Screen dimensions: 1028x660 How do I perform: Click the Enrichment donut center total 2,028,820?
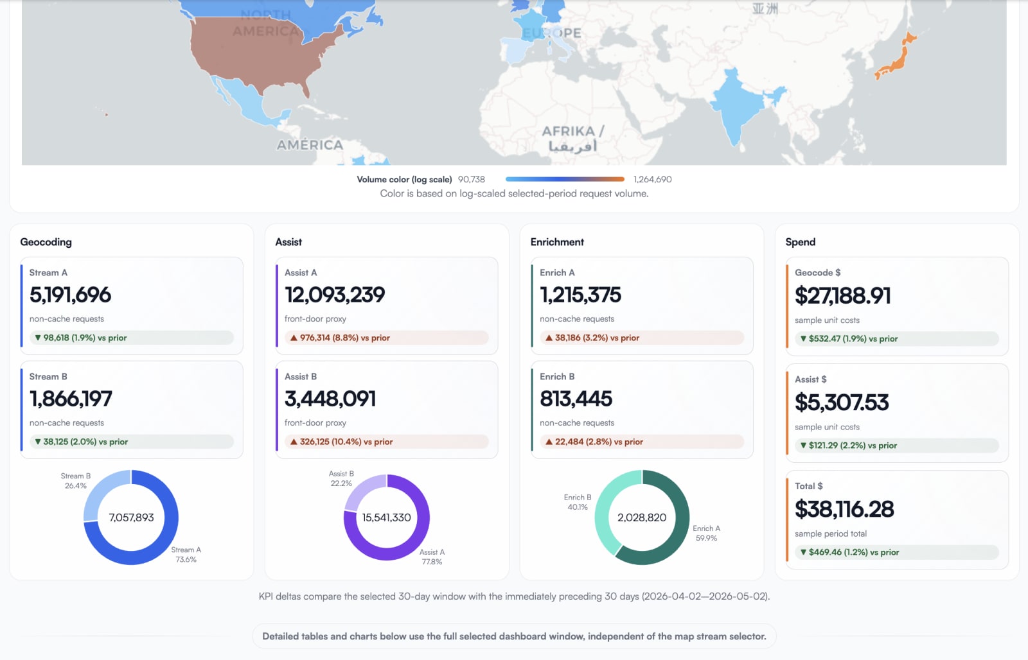(x=642, y=517)
